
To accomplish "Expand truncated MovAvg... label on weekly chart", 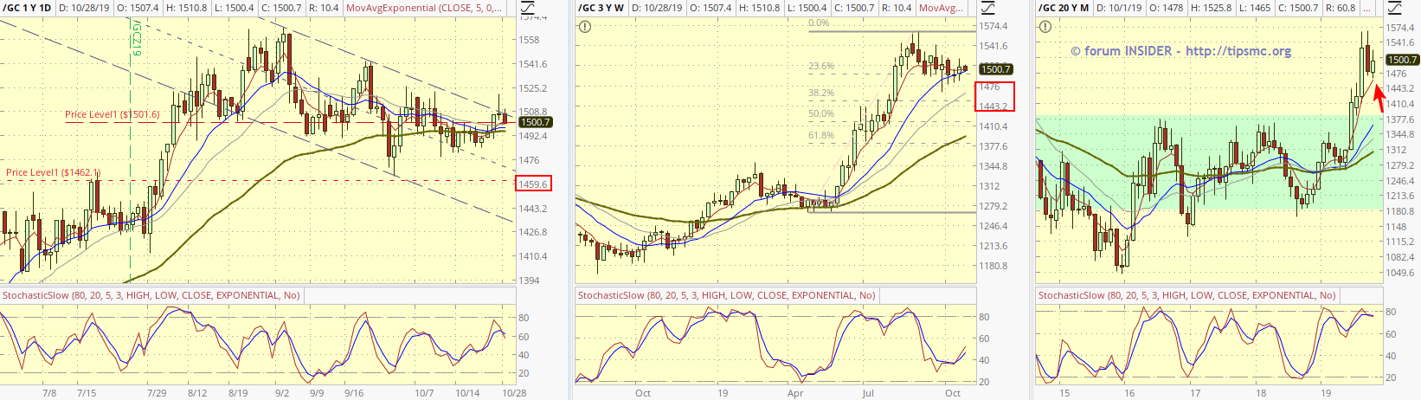I will tap(941, 8).
